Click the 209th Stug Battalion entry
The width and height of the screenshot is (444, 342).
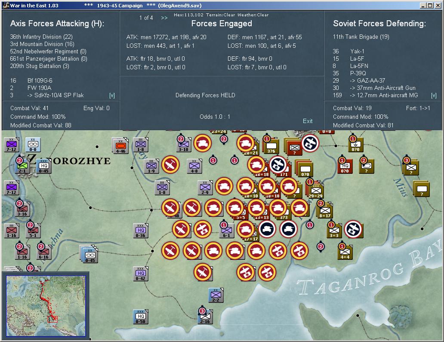pos(39,66)
